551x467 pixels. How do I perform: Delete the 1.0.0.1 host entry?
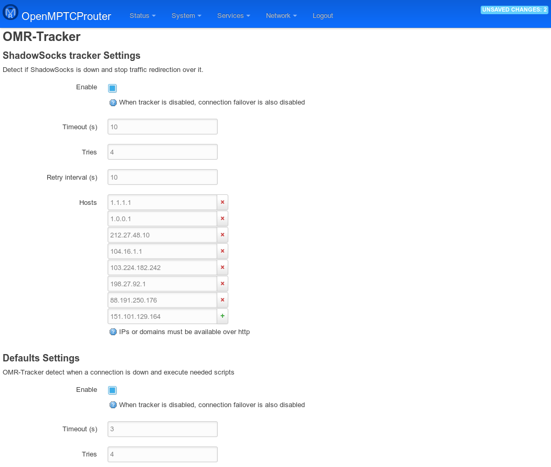coord(222,219)
